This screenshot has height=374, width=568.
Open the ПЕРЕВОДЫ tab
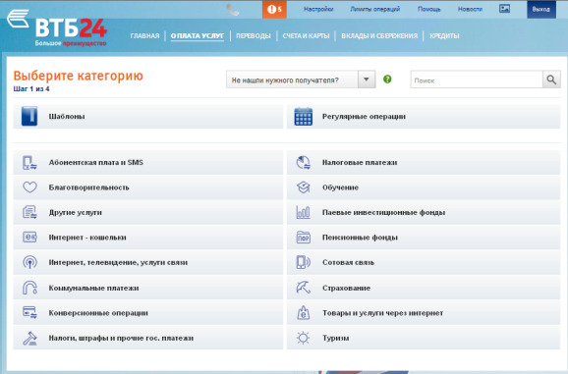(x=254, y=35)
